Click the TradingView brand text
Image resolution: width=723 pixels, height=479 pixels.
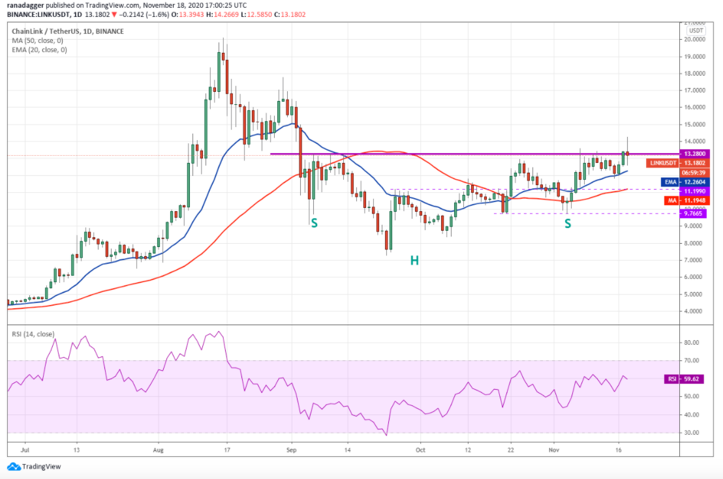[x=42, y=467]
